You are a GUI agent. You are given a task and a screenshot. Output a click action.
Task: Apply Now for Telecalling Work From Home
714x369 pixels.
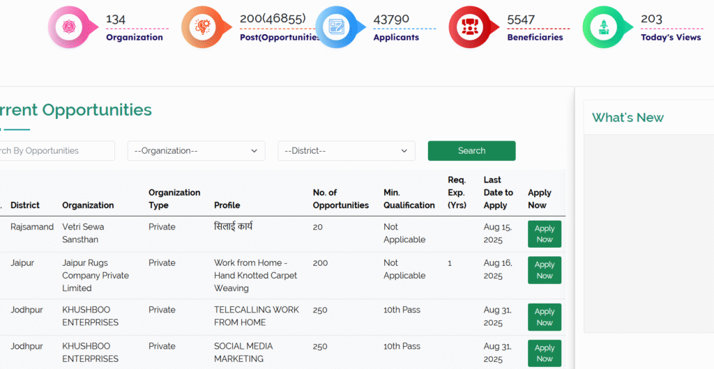[545, 317]
